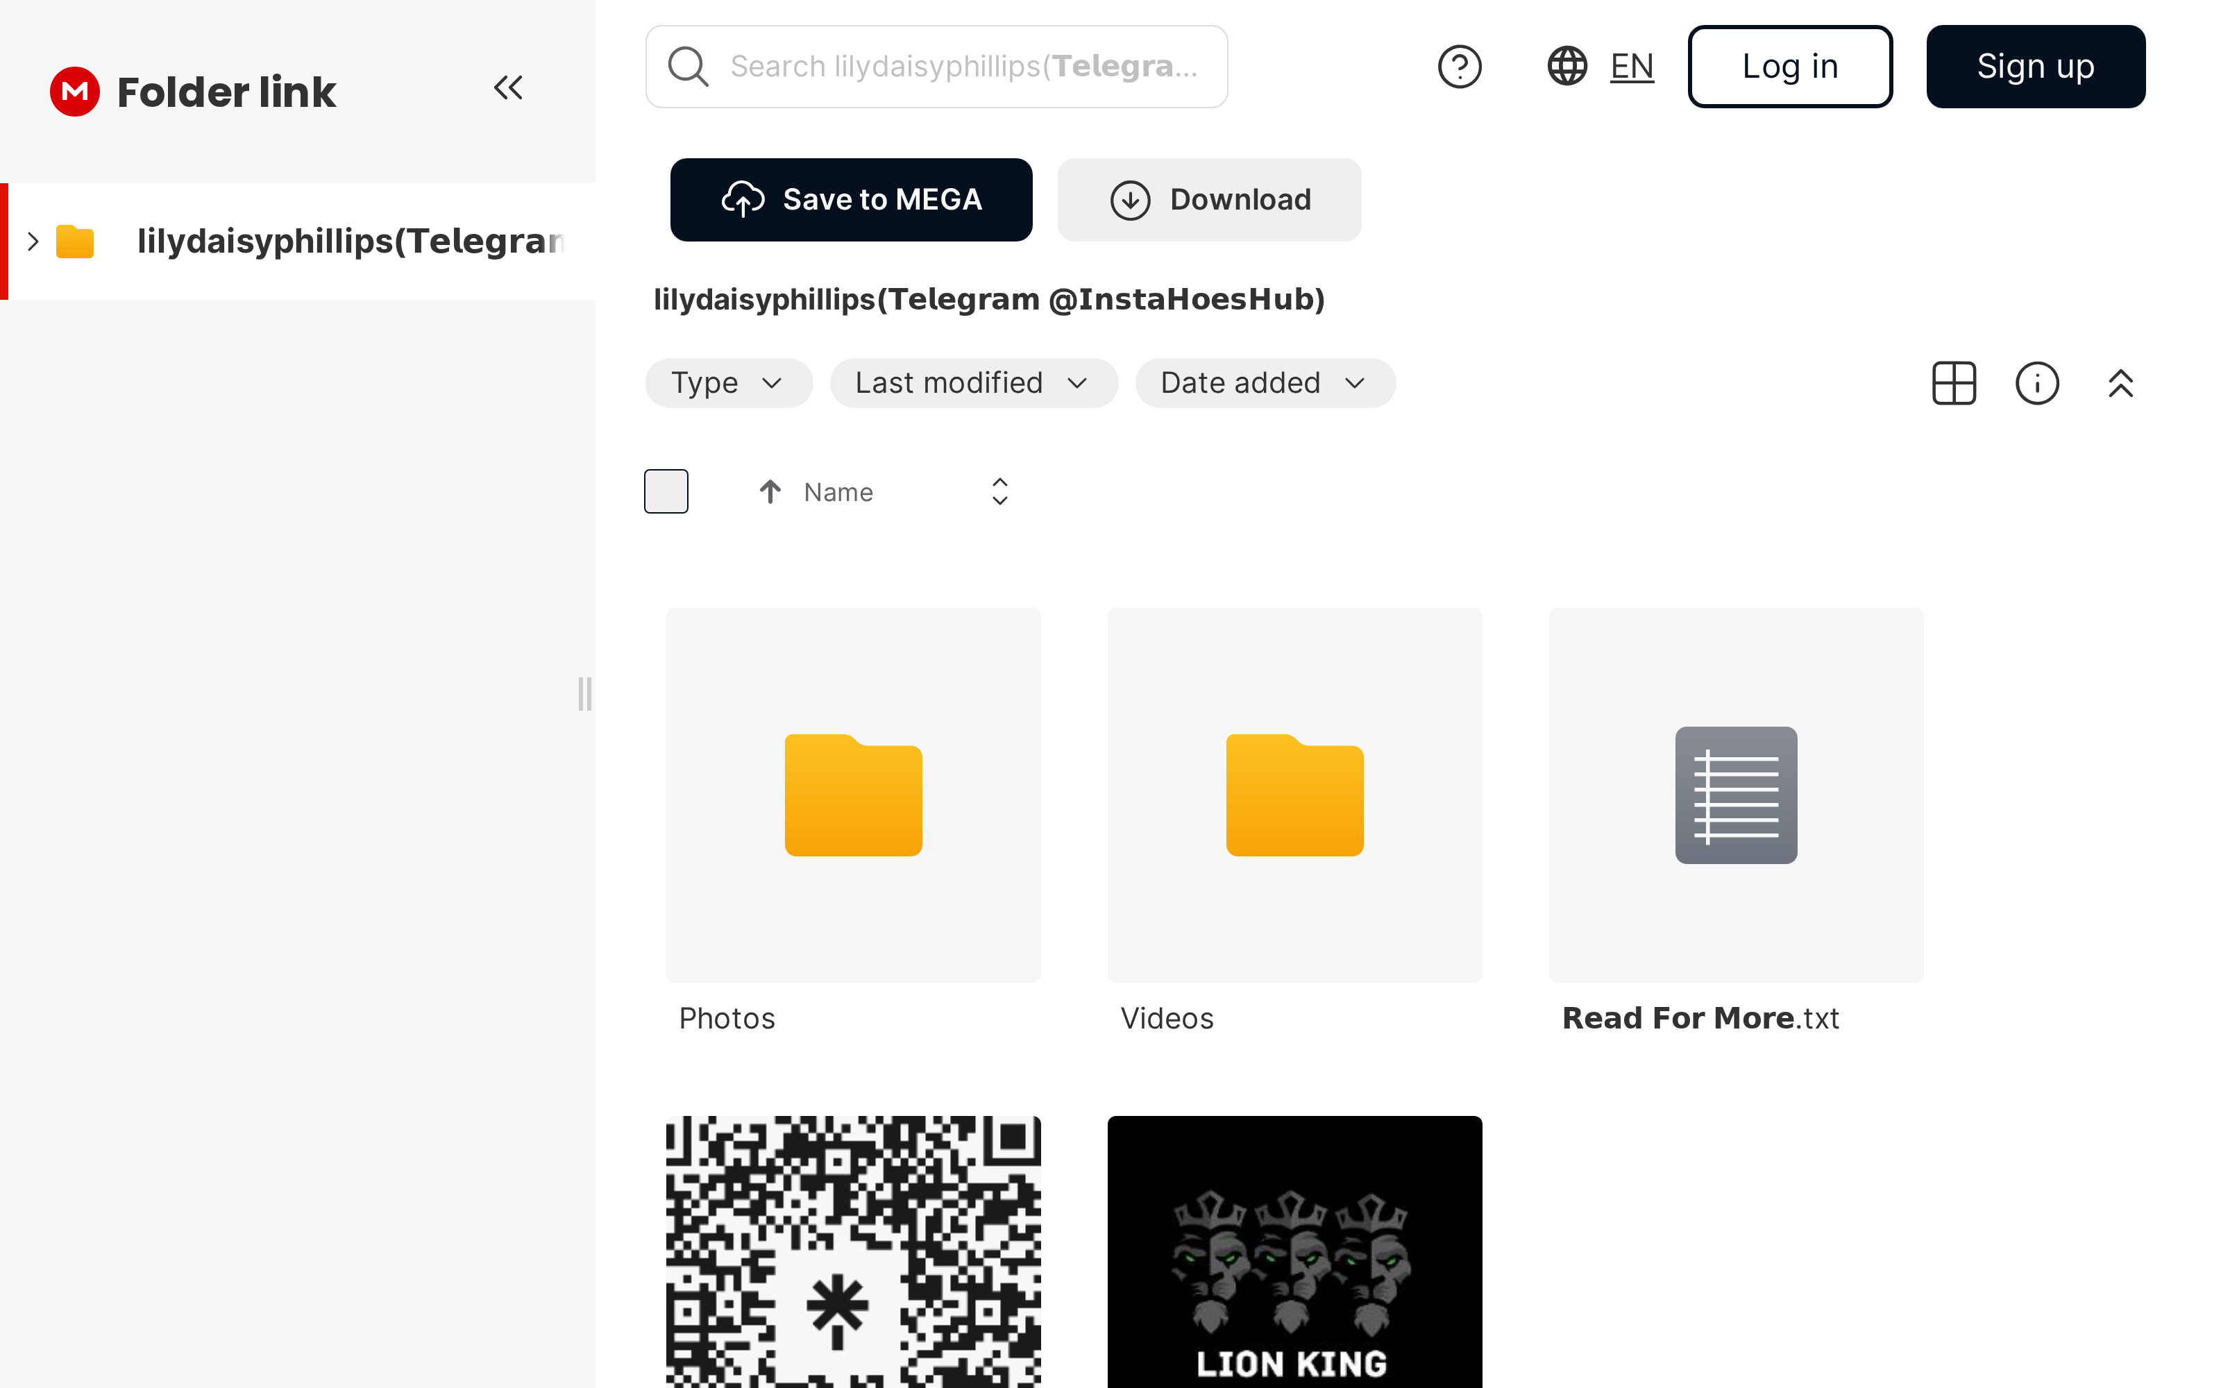Expand the lilydaisyphillips folder tree arrow

pos(33,242)
